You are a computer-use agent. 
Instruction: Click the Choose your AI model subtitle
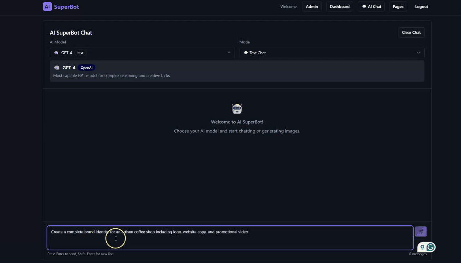coord(237,131)
